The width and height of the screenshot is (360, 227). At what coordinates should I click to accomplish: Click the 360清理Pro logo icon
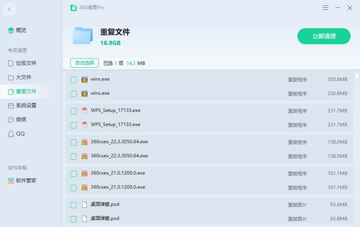tap(73, 8)
